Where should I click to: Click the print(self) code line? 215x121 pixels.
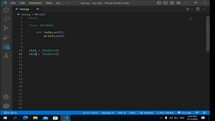[x=54, y=36]
